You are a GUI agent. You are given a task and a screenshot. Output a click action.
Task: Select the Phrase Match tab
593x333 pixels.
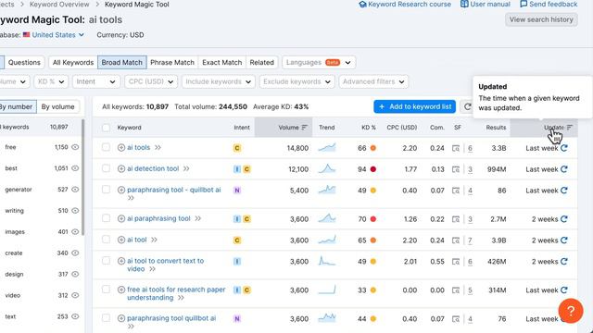coord(172,62)
